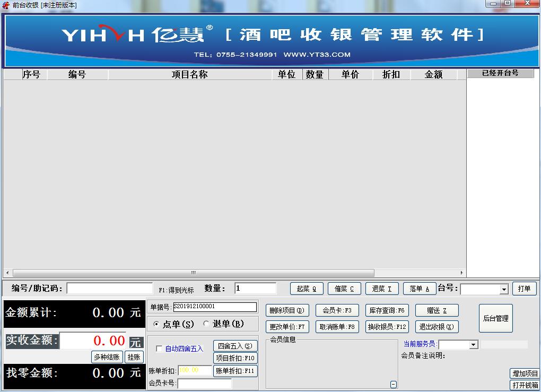Open 库存查询:F6 stock query
Image resolution: width=541 pixels, height=392 pixels.
(x=387, y=310)
